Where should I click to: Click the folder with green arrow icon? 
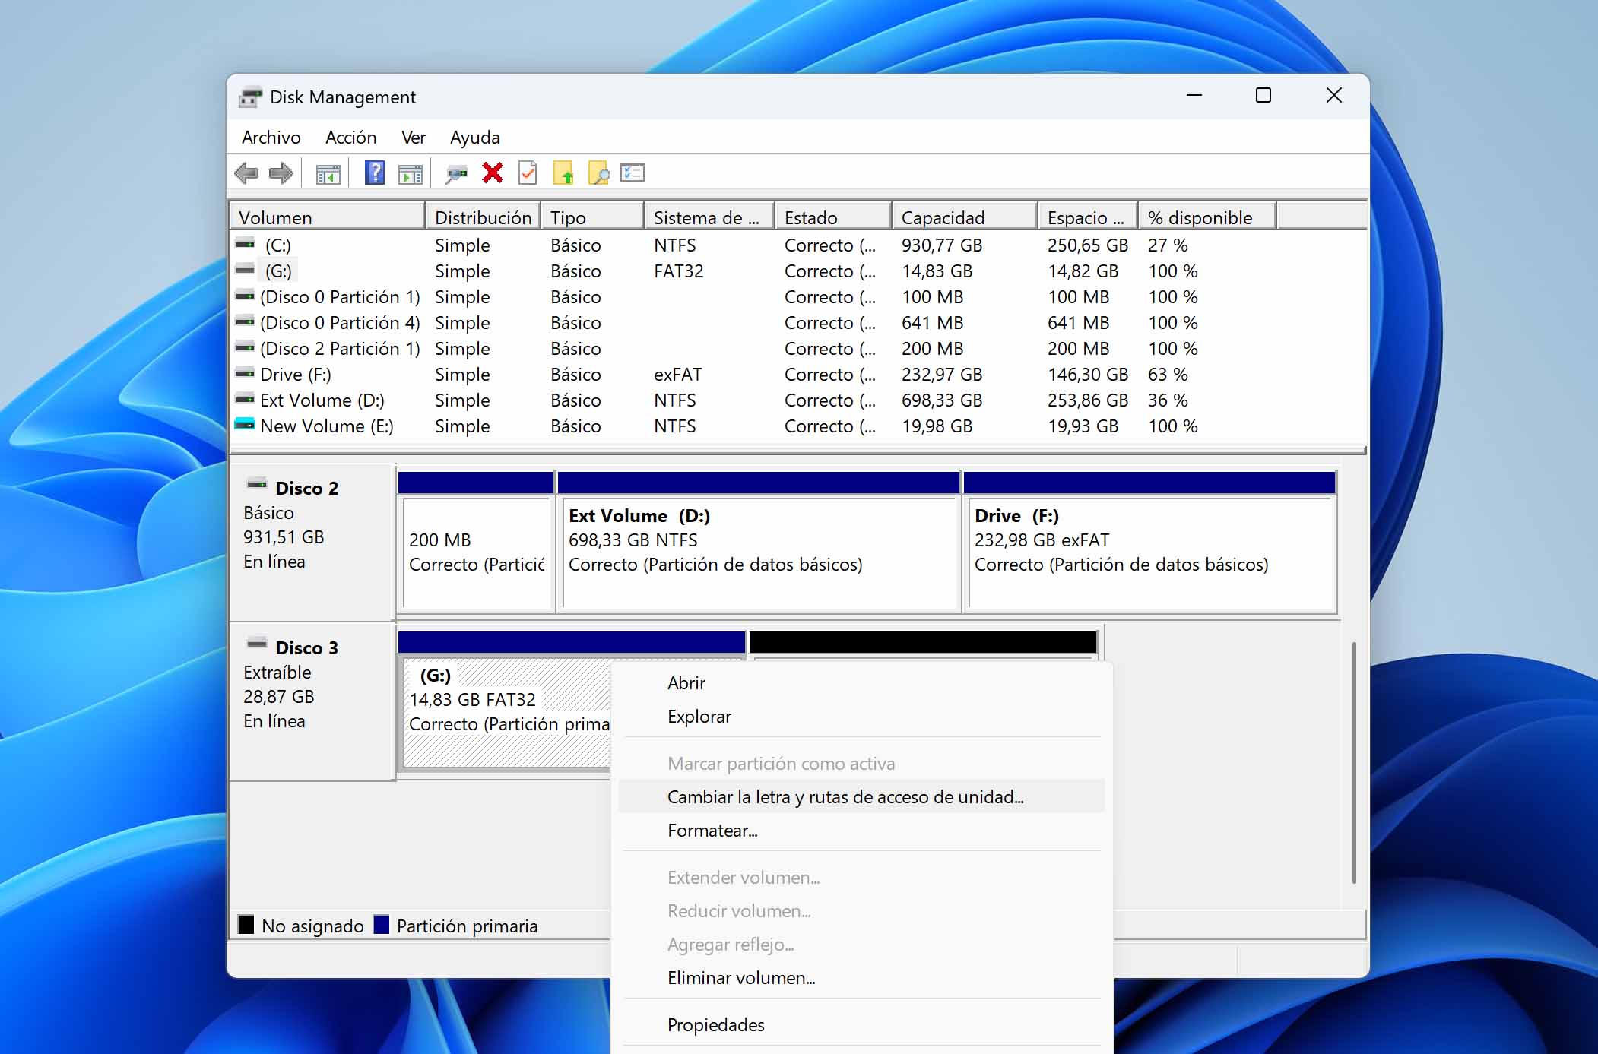tap(563, 173)
